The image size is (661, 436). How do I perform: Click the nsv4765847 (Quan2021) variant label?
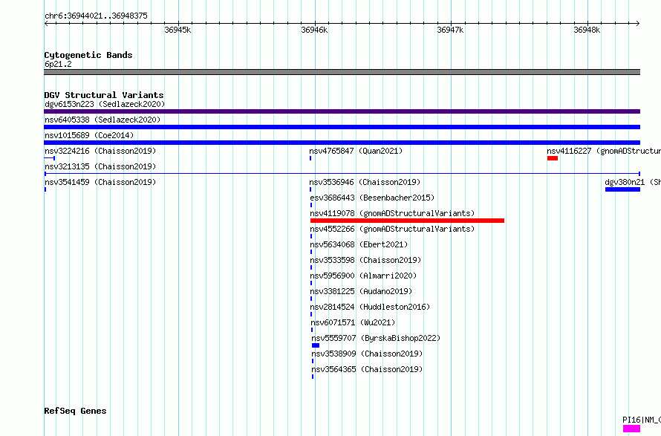[x=356, y=151]
